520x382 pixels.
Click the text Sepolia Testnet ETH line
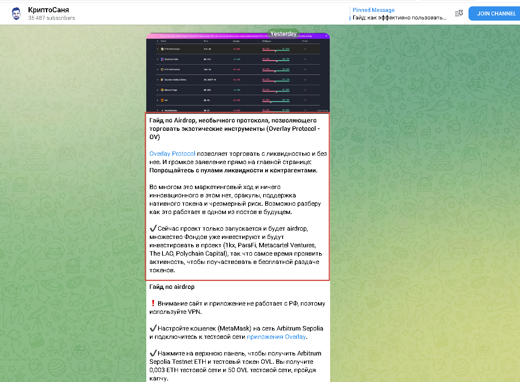click(231, 362)
